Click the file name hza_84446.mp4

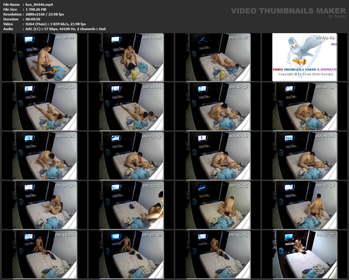(x=39, y=5)
